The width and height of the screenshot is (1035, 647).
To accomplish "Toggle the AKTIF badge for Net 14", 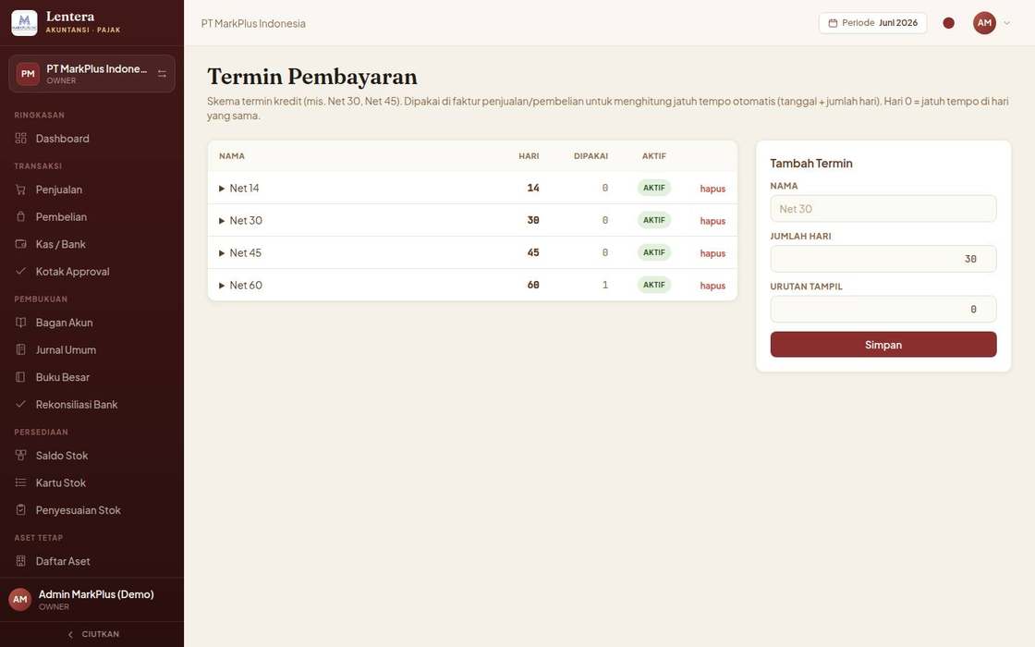I will click(654, 188).
